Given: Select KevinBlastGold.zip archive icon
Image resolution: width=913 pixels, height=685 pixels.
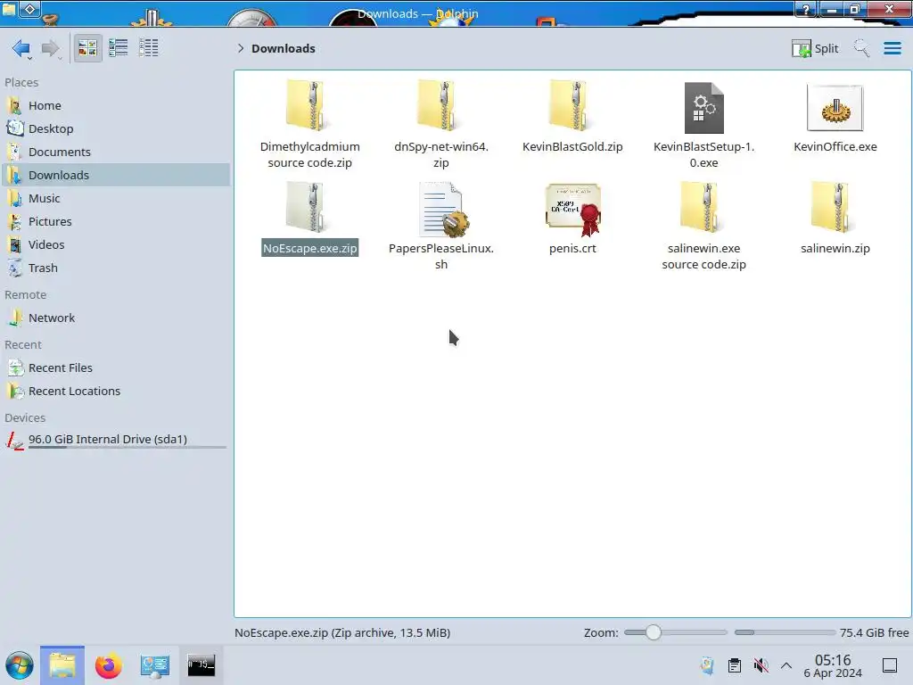Looking at the screenshot, I should (x=572, y=106).
